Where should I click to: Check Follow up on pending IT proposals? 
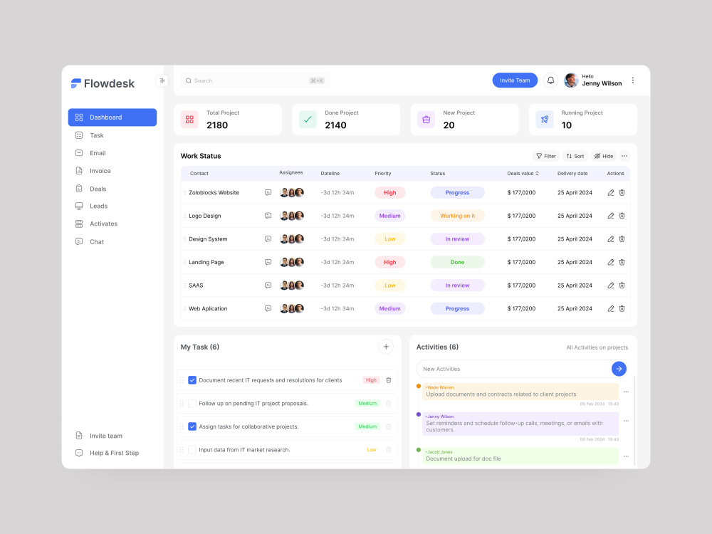tap(192, 403)
